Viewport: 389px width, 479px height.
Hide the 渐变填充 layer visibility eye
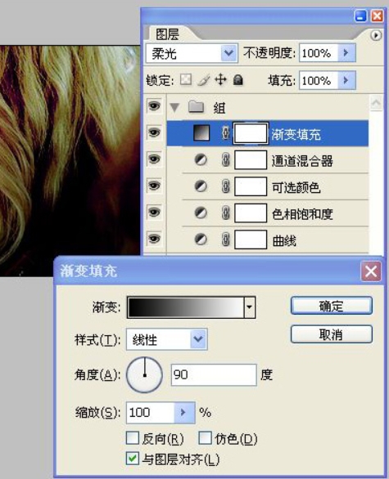coord(154,132)
